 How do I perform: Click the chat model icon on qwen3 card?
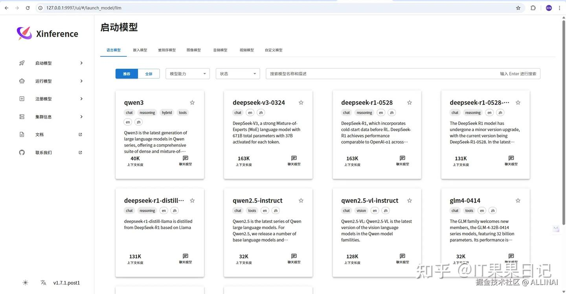pos(186,158)
